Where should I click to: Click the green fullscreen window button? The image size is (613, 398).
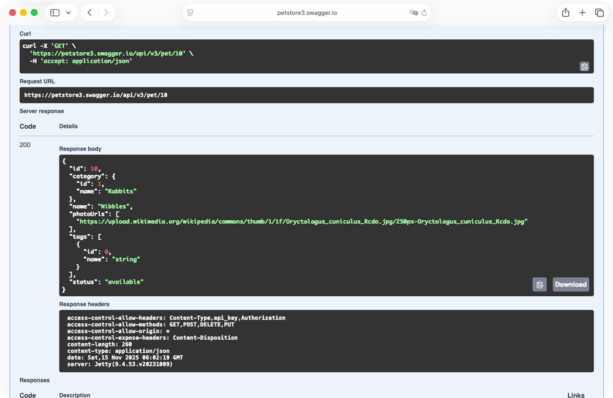pos(34,13)
